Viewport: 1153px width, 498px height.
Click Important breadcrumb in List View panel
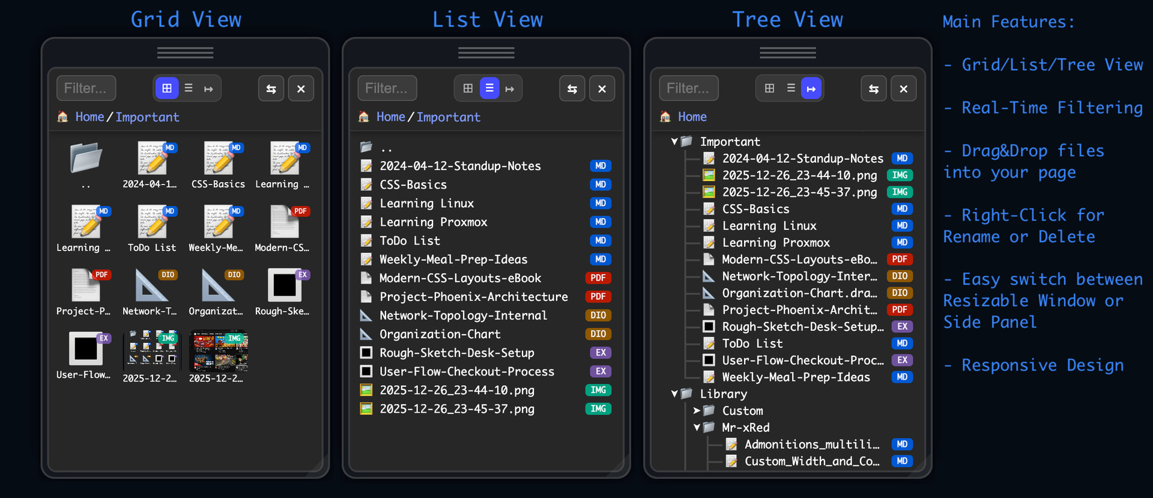click(x=448, y=117)
